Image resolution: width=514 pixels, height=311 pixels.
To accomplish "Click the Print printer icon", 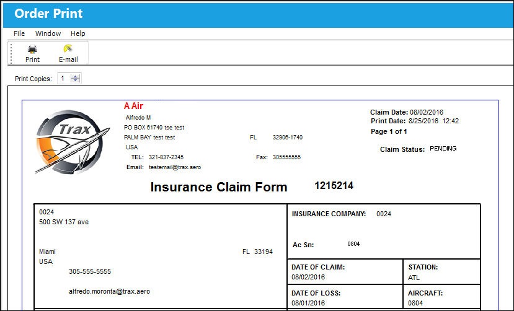I will pos(32,49).
